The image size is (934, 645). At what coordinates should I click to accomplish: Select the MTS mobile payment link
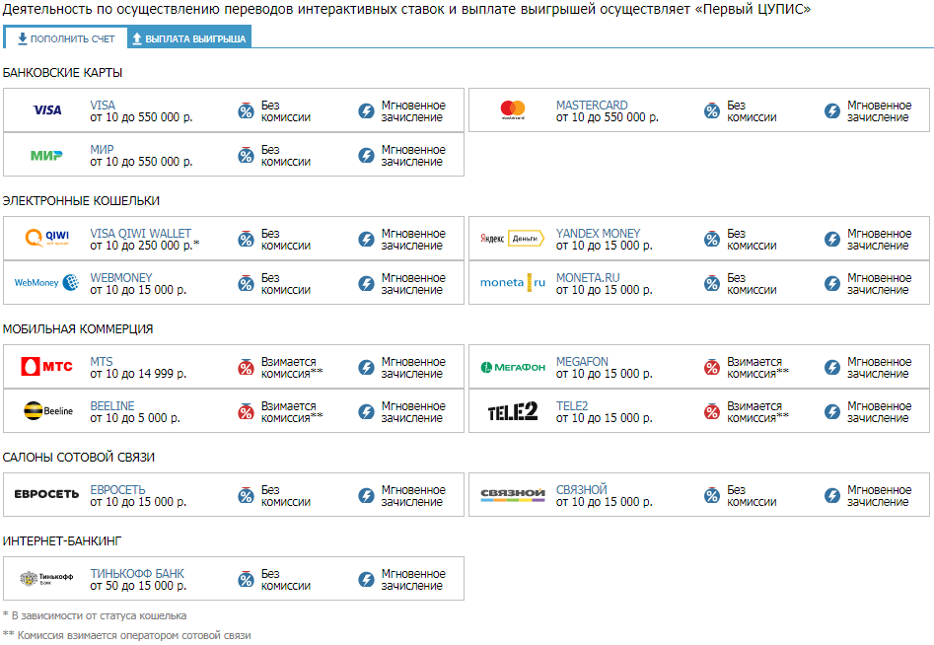coord(102,362)
